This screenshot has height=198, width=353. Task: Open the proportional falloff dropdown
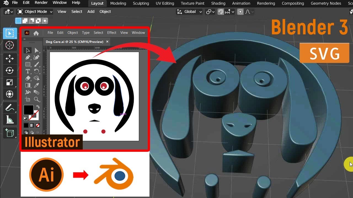tap(249, 12)
